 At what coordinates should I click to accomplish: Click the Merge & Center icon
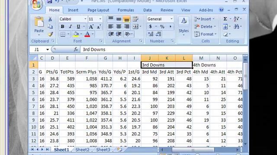pyautogui.click(x=135, y=27)
